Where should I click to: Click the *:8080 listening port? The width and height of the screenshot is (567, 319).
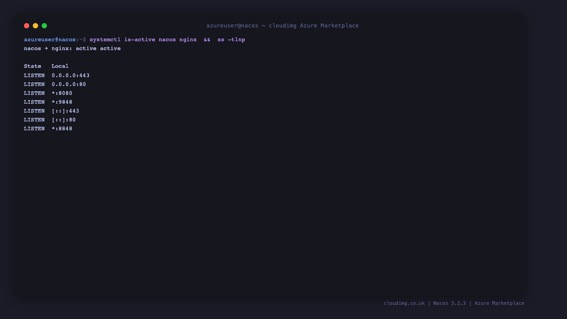(62, 93)
